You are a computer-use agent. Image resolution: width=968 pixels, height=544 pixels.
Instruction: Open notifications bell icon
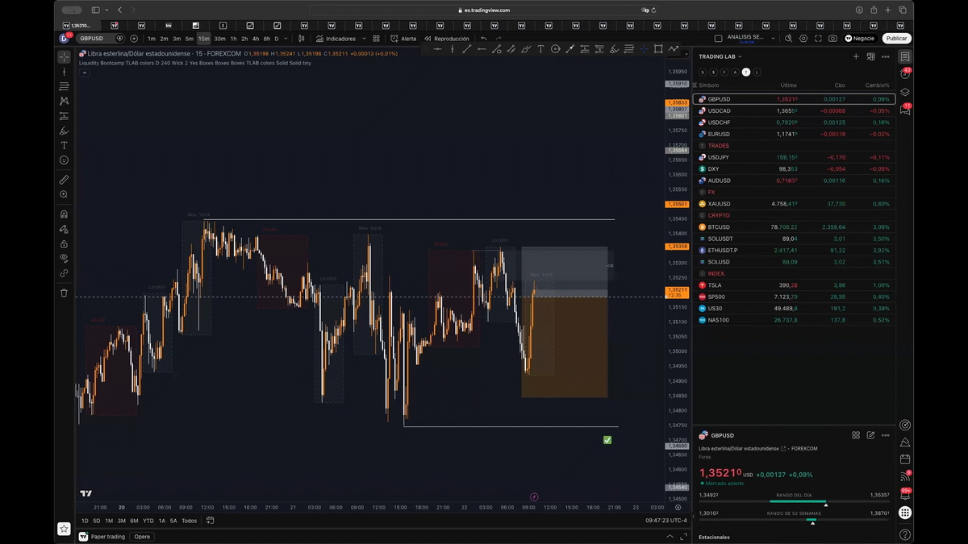(x=905, y=494)
